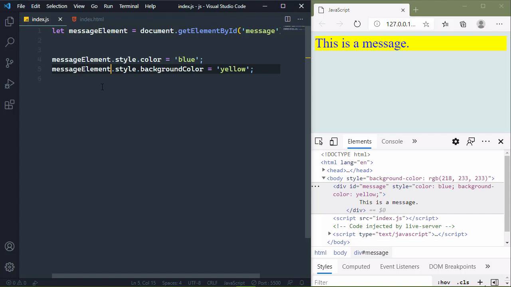Open the Manage gear in VS Code

pos(10,267)
